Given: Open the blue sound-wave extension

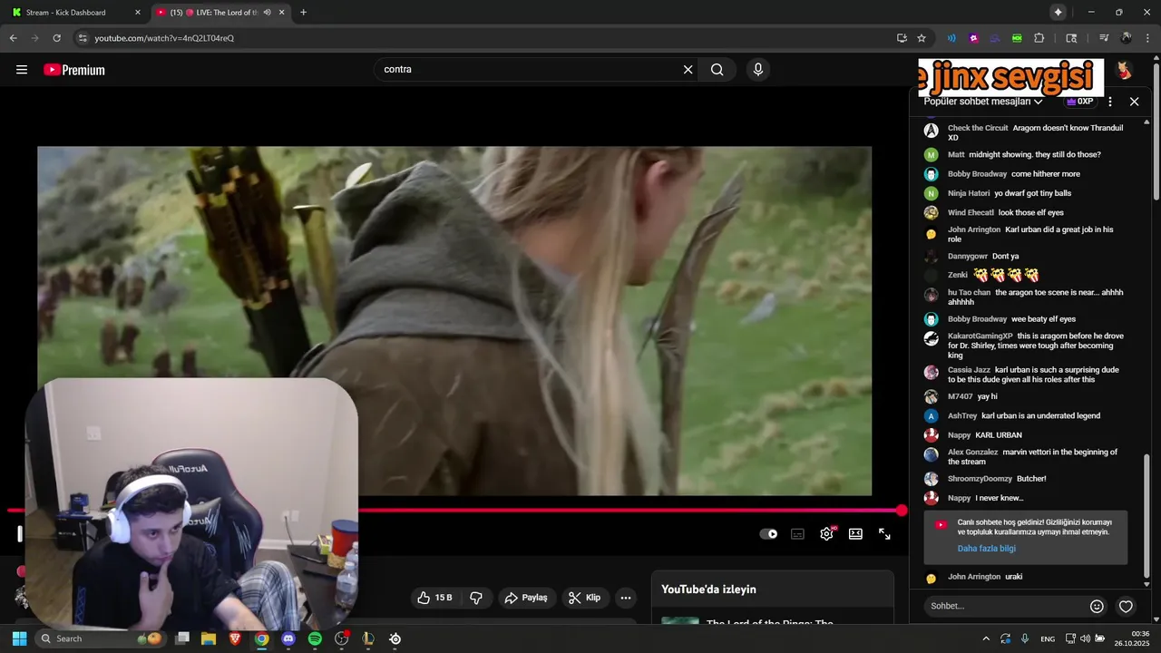Looking at the screenshot, I should coord(951,38).
